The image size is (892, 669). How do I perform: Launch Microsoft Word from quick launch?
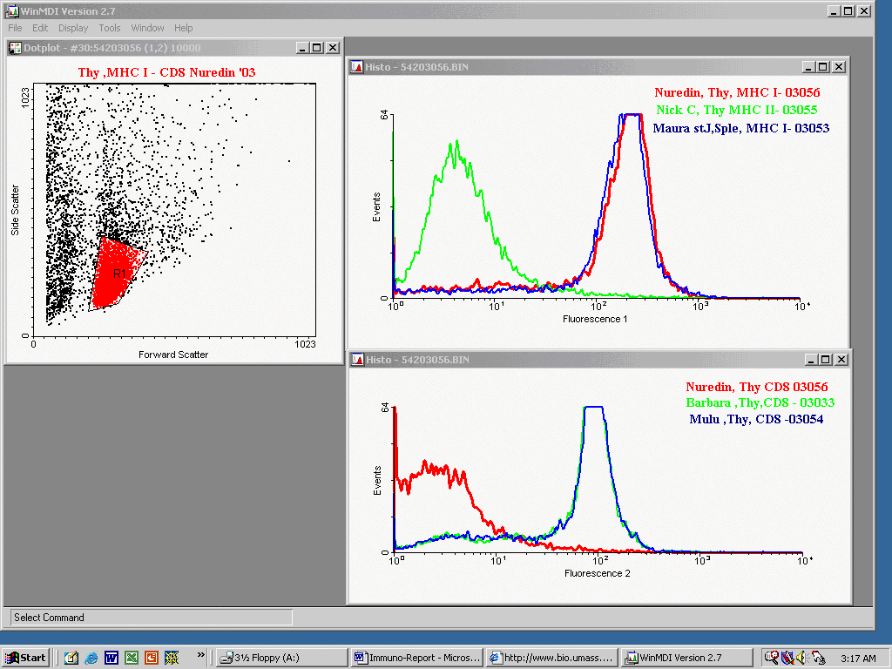[x=111, y=657]
